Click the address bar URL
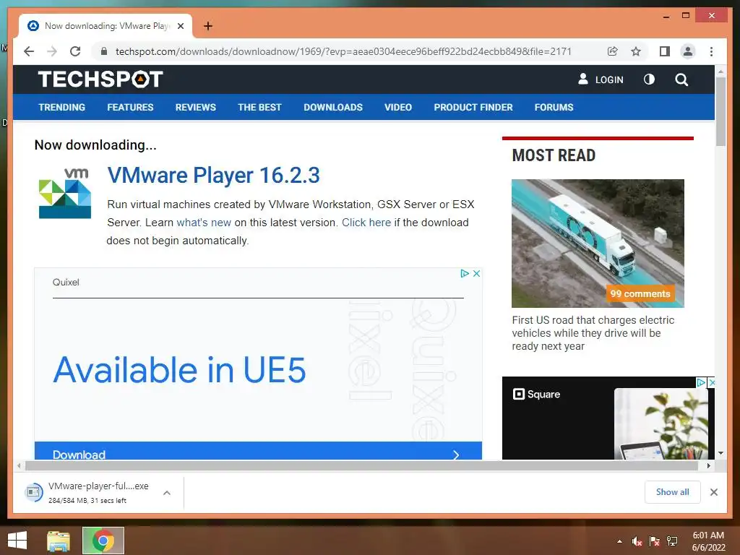Image resolution: width=740 pixels, height=555 pixels. tap(343, 51)
